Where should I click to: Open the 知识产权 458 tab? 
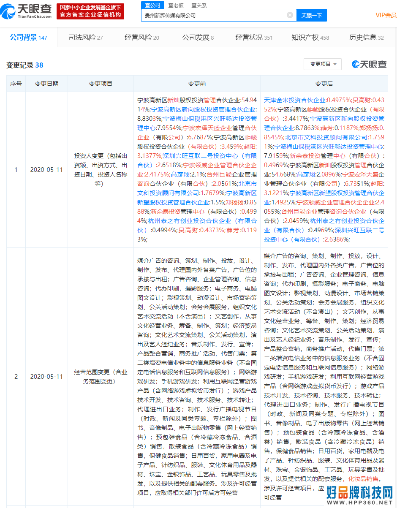point(310,38)
